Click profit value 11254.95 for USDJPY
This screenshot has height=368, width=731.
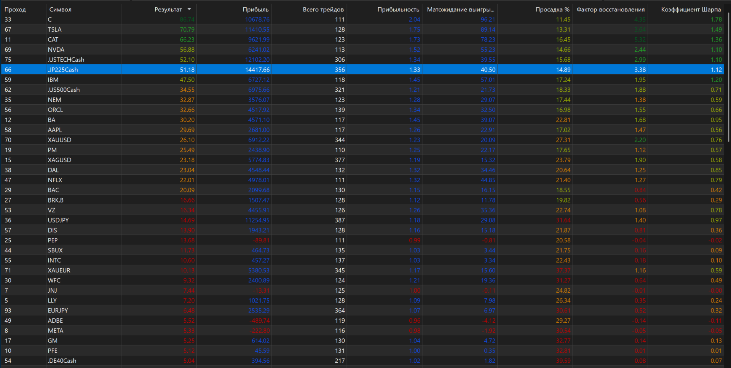click(257, 220)
